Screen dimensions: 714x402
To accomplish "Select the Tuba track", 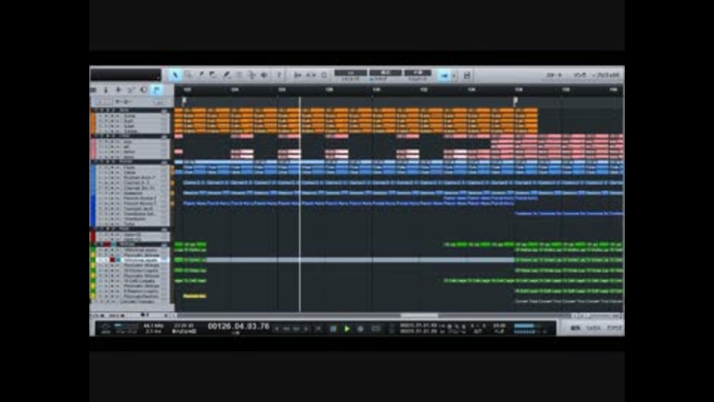I will pos(129,224).
